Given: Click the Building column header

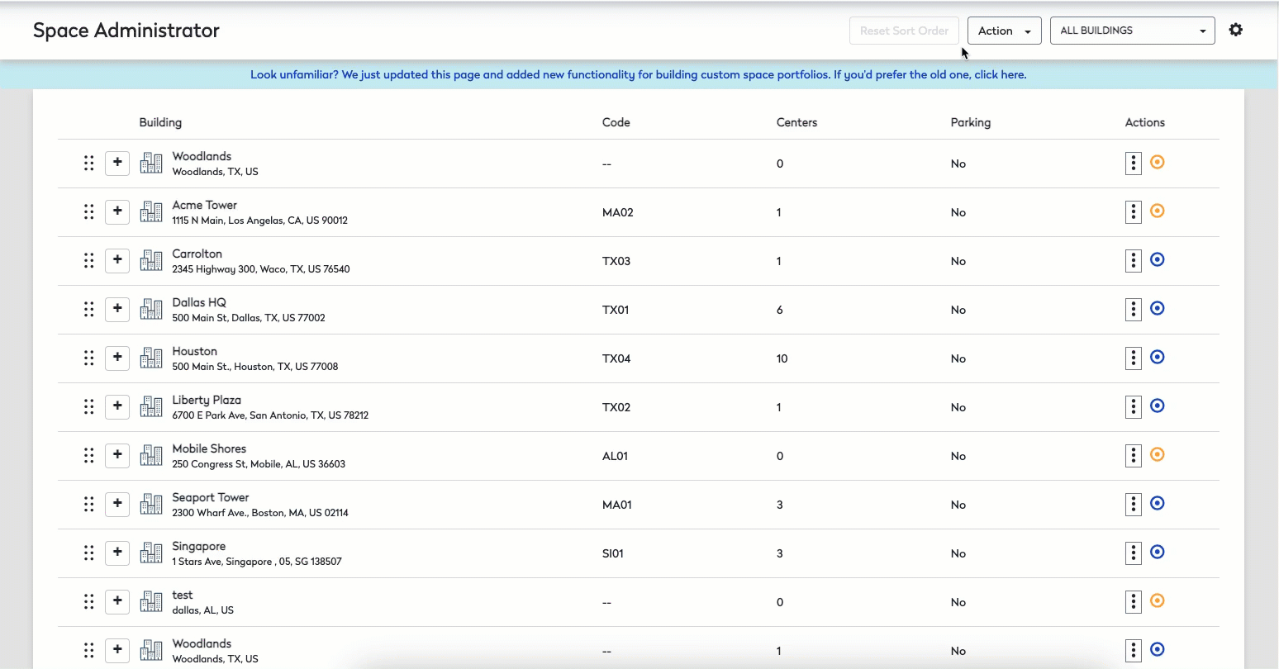Looking at the screenshot, I should [x=160, y=122].
